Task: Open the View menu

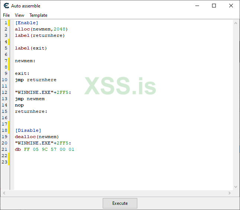Action: click(x=19, y=15)
